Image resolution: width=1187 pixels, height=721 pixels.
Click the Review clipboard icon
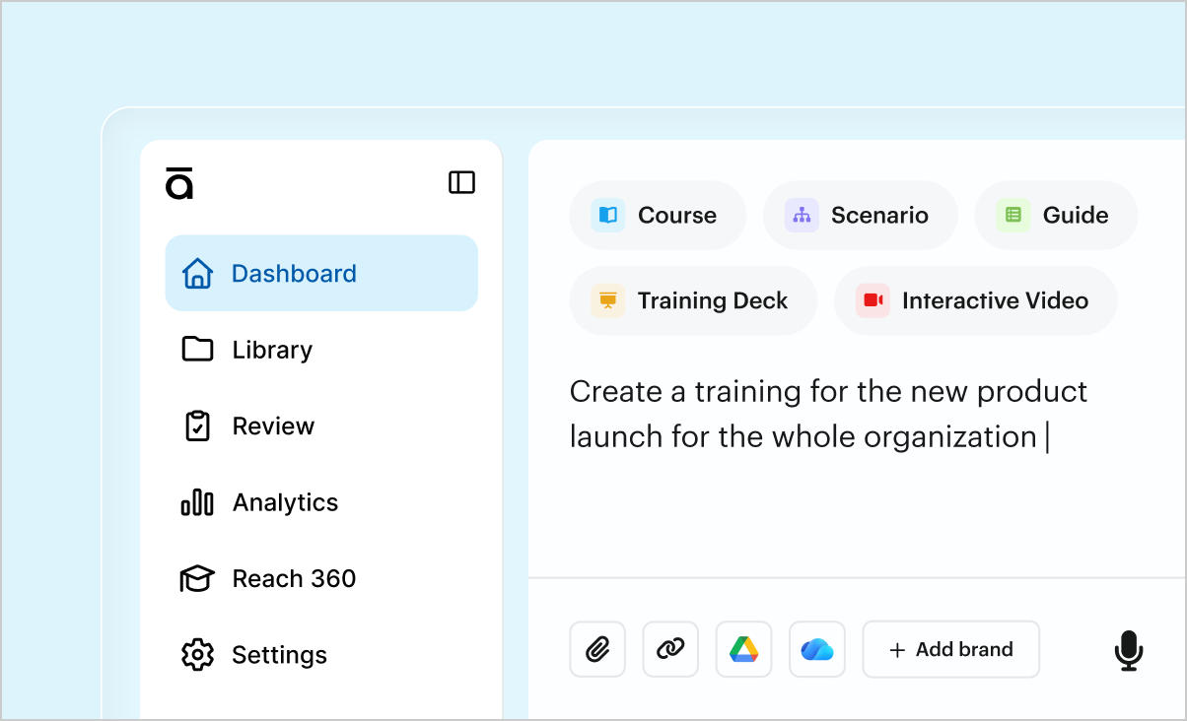198,426
